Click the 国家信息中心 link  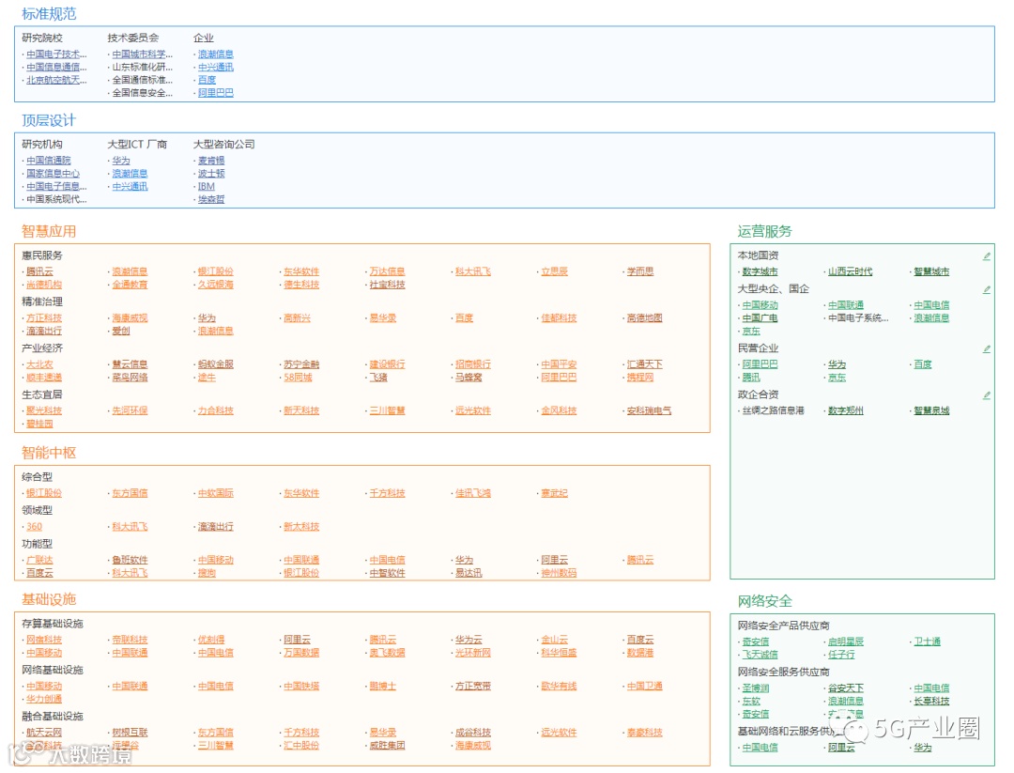point(53,174)
